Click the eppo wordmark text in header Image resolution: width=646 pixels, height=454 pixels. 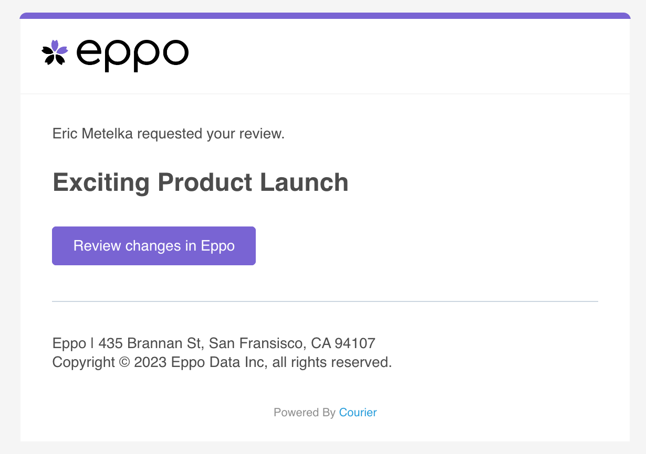point(132,54)
